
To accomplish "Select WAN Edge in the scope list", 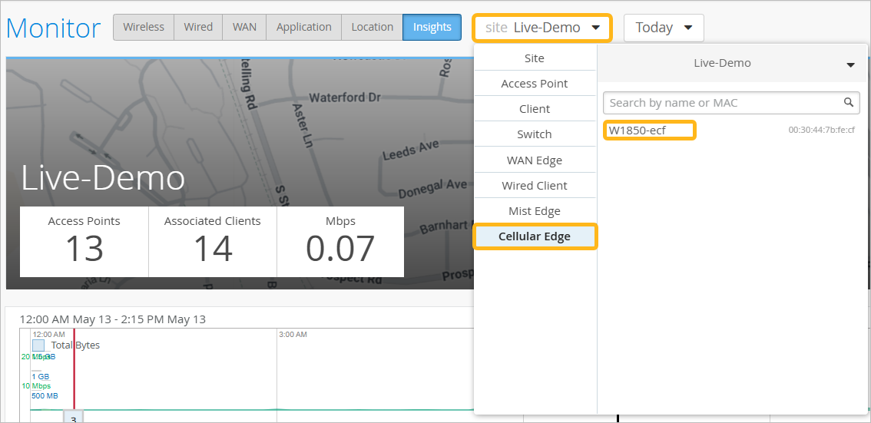I will [x=535, y=160].
